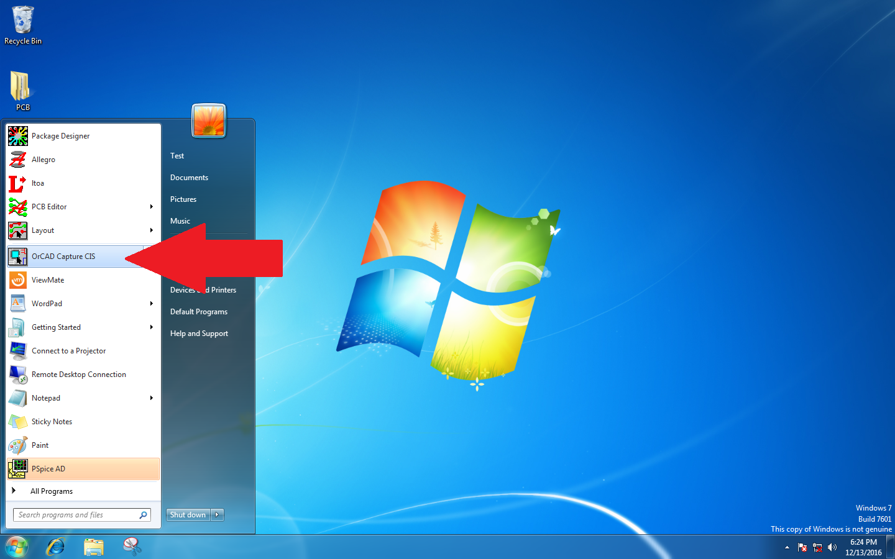Open the Itoa program icon
Screen dimensions: 895x559
[x=18, y=183]
